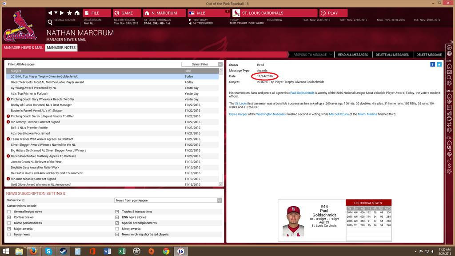Viewport: 455px width, 256px height.
Task: Open Steam from the Windows taskbar
Action: click(x=62, y=251)
